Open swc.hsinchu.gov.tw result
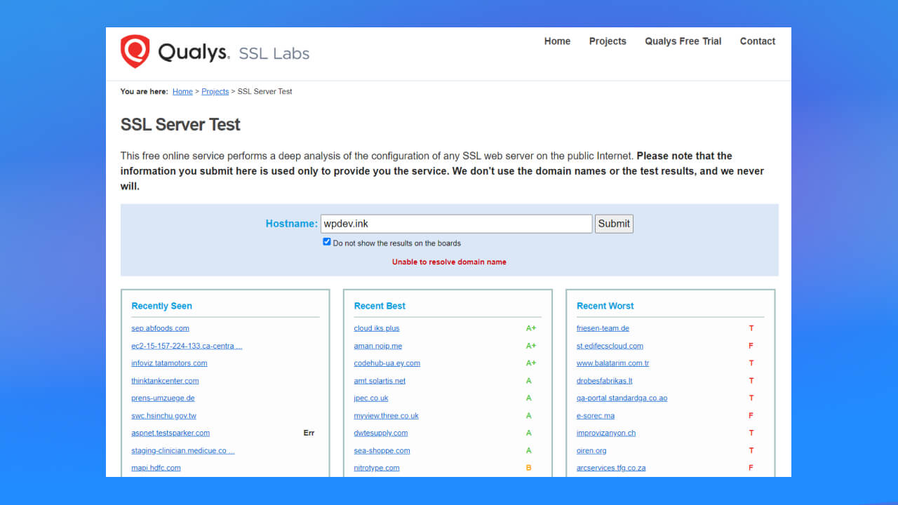 [x=163, y=416]
